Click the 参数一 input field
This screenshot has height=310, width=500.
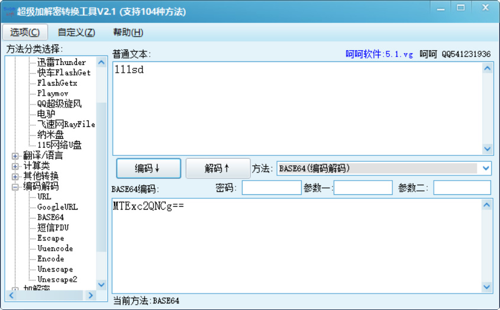pyautogui.click(x=363, y=187)
